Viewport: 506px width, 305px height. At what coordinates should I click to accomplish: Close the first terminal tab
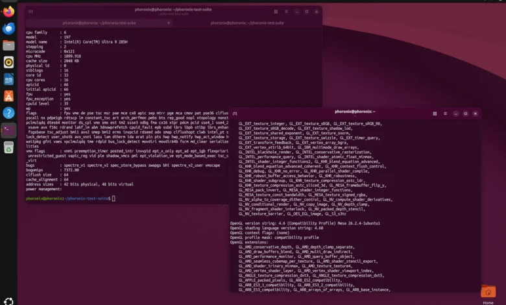169,23
